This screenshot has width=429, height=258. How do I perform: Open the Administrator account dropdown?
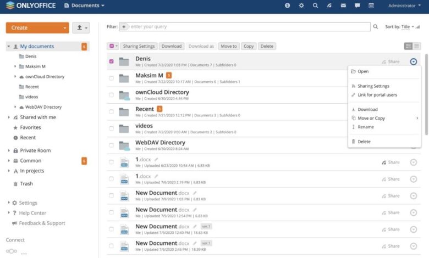[x=404, y=5]
